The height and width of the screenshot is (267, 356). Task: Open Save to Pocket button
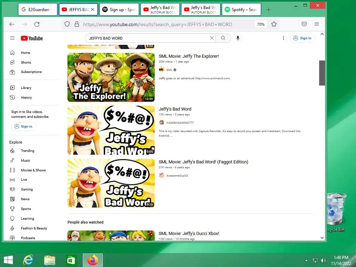tap(304, 24)
